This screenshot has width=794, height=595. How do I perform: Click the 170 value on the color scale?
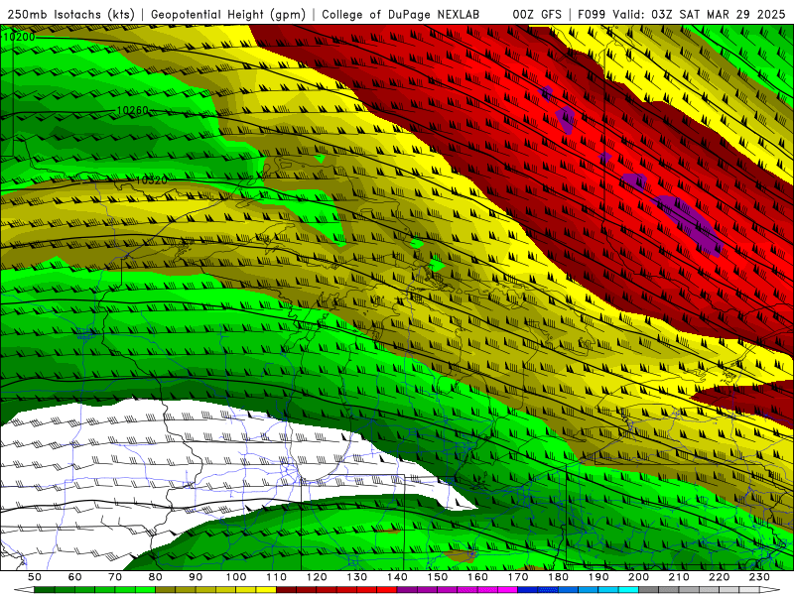click(518, 577)
